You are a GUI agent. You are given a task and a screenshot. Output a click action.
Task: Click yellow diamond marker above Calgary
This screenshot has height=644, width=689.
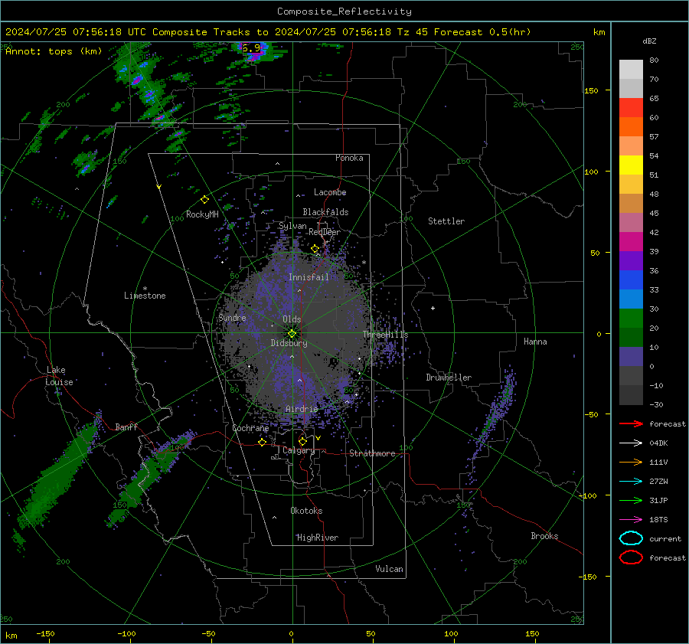(x=302, y=441)
